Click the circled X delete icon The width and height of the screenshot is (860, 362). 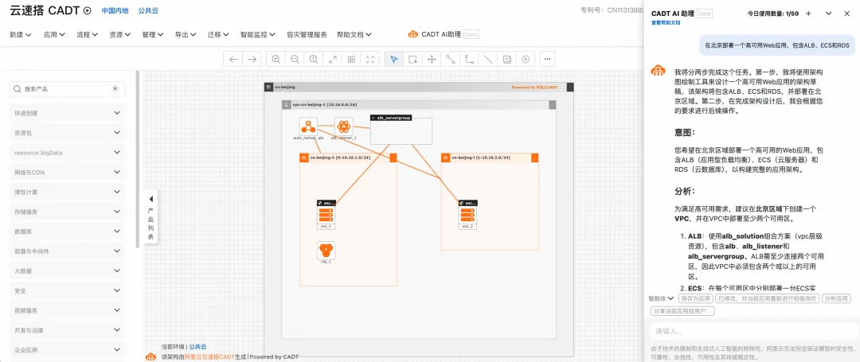(x=526, y=59)
